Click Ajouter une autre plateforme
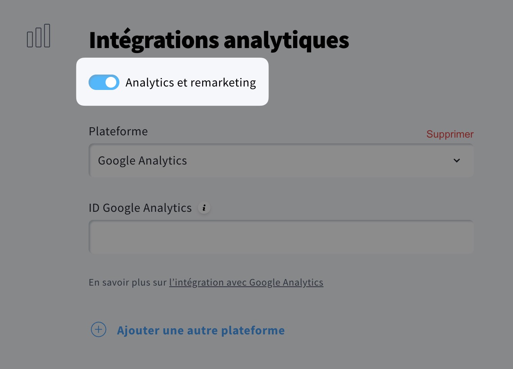 click(x=201, y=330)
